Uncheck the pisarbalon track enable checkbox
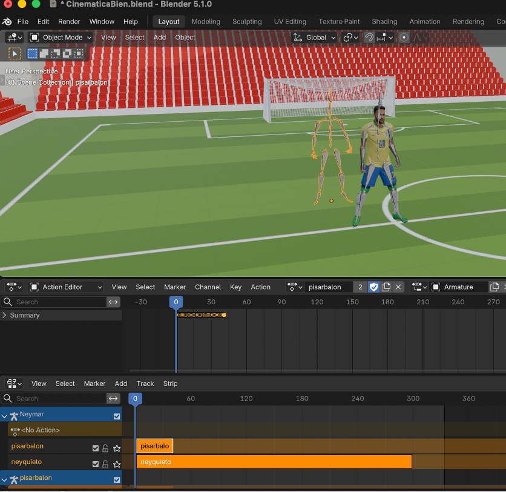 pyautogui.click(x=96, y=448)
